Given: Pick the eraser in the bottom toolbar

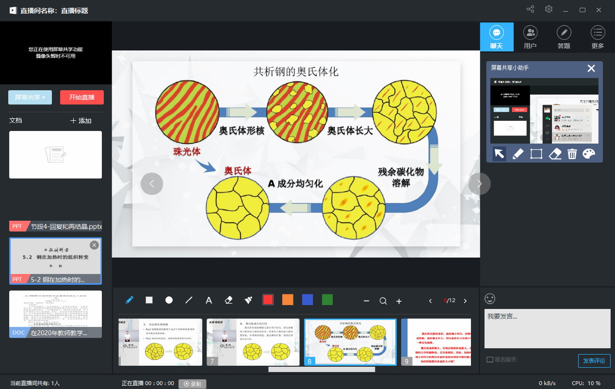Looking at the screenshot, I should coord(229,300).
